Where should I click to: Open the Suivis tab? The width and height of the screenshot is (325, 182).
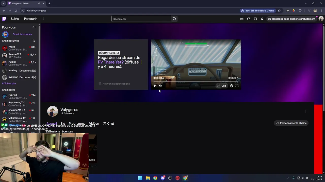click(15, 19)
